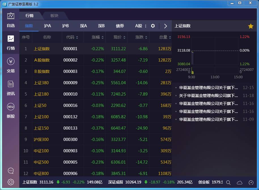Image resolution: width=259 pixels, height=190 pixels.
Task: Select the A股 category tab
Action: pos(139,26)
